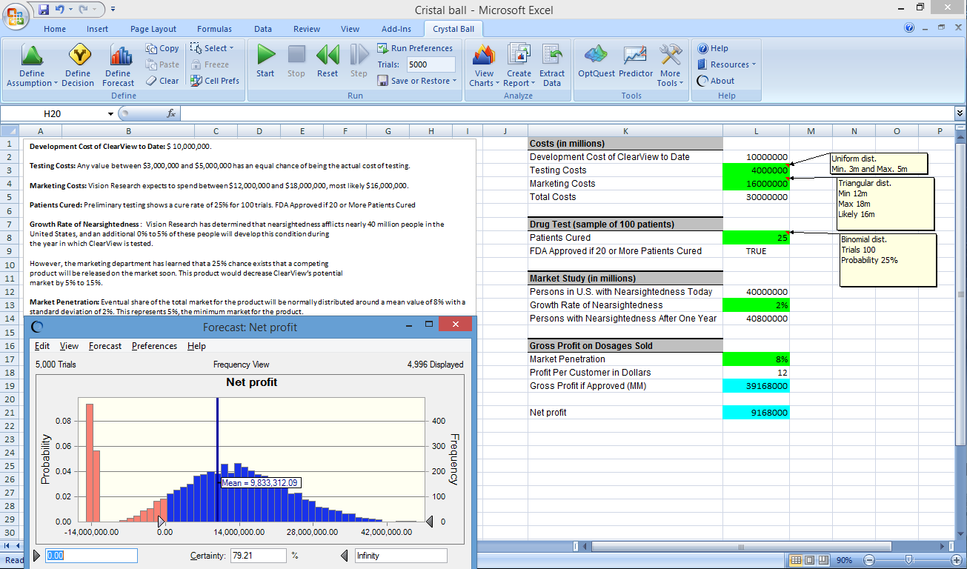Image resolution: width=967 pixels, height=569 pixels.
Task: Reset the simulation
Action: click(328, 61)
